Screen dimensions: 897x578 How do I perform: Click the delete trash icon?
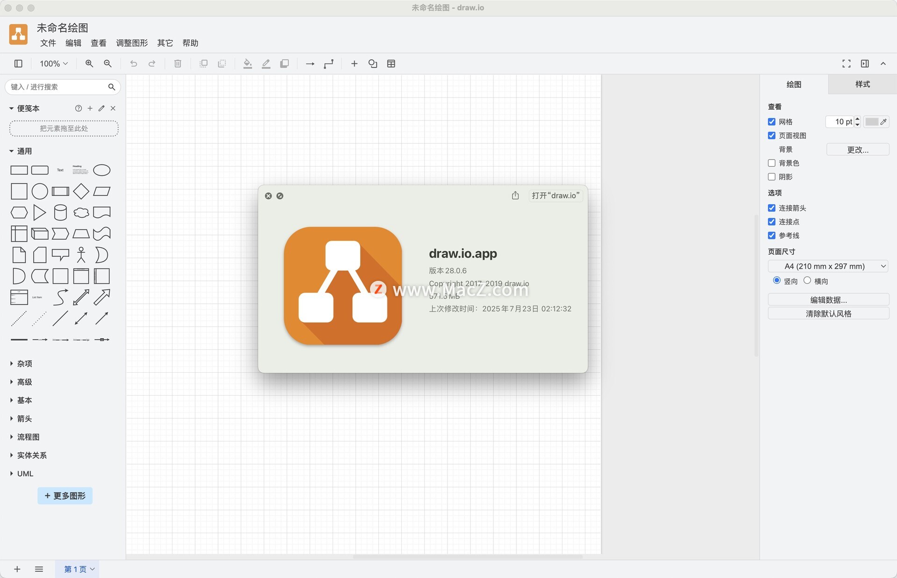click(178, 63)
